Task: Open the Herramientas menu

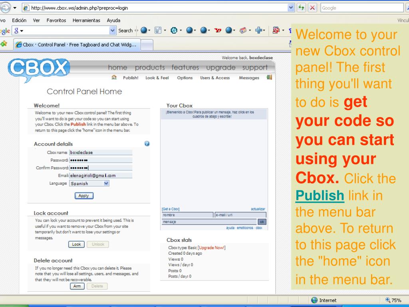Action: click(x=86, y=20)
